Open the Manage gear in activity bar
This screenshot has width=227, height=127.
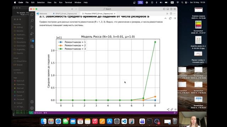[x=32, y=108]
